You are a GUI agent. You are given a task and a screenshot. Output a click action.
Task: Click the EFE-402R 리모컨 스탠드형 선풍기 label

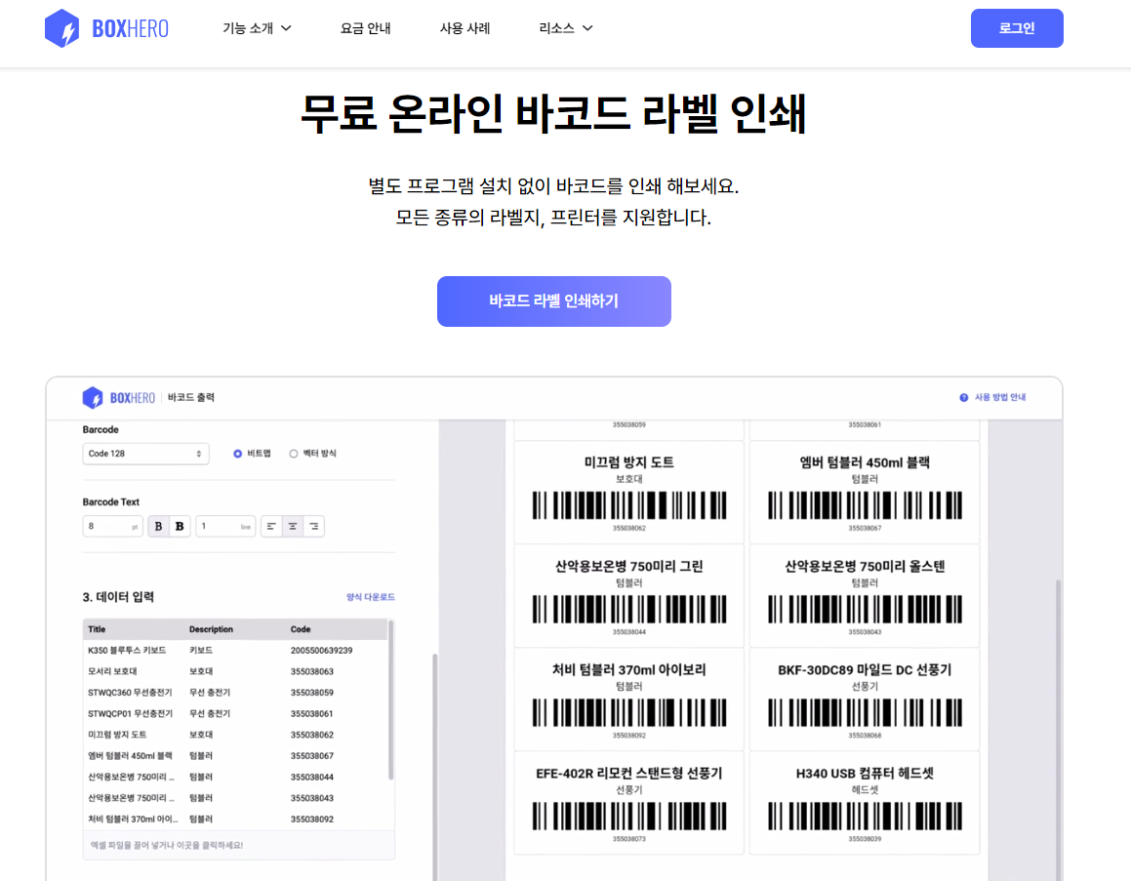click(629, 803)
